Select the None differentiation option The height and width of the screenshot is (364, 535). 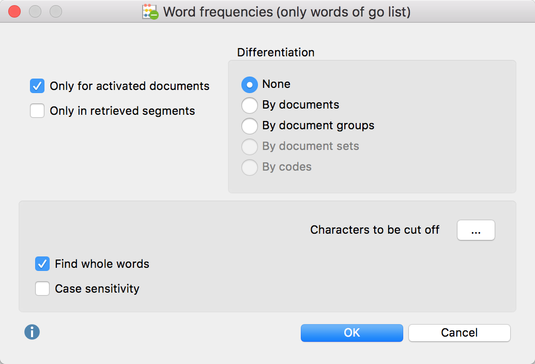[250, 85]
